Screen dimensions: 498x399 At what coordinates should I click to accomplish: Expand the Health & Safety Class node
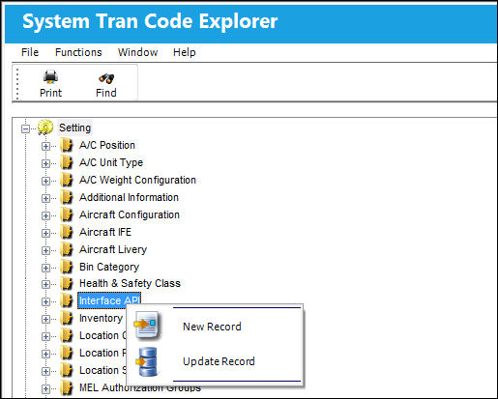click(x=45, y=284)
